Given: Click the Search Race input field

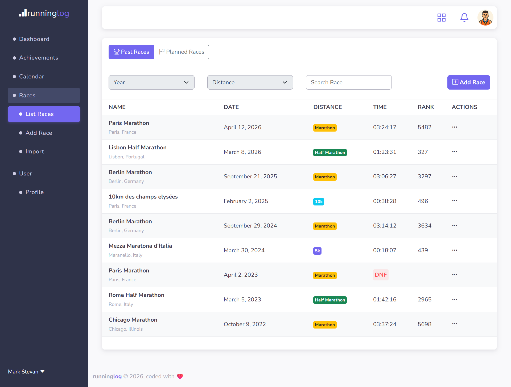Looking at the screenshot, I should (349, 82).
